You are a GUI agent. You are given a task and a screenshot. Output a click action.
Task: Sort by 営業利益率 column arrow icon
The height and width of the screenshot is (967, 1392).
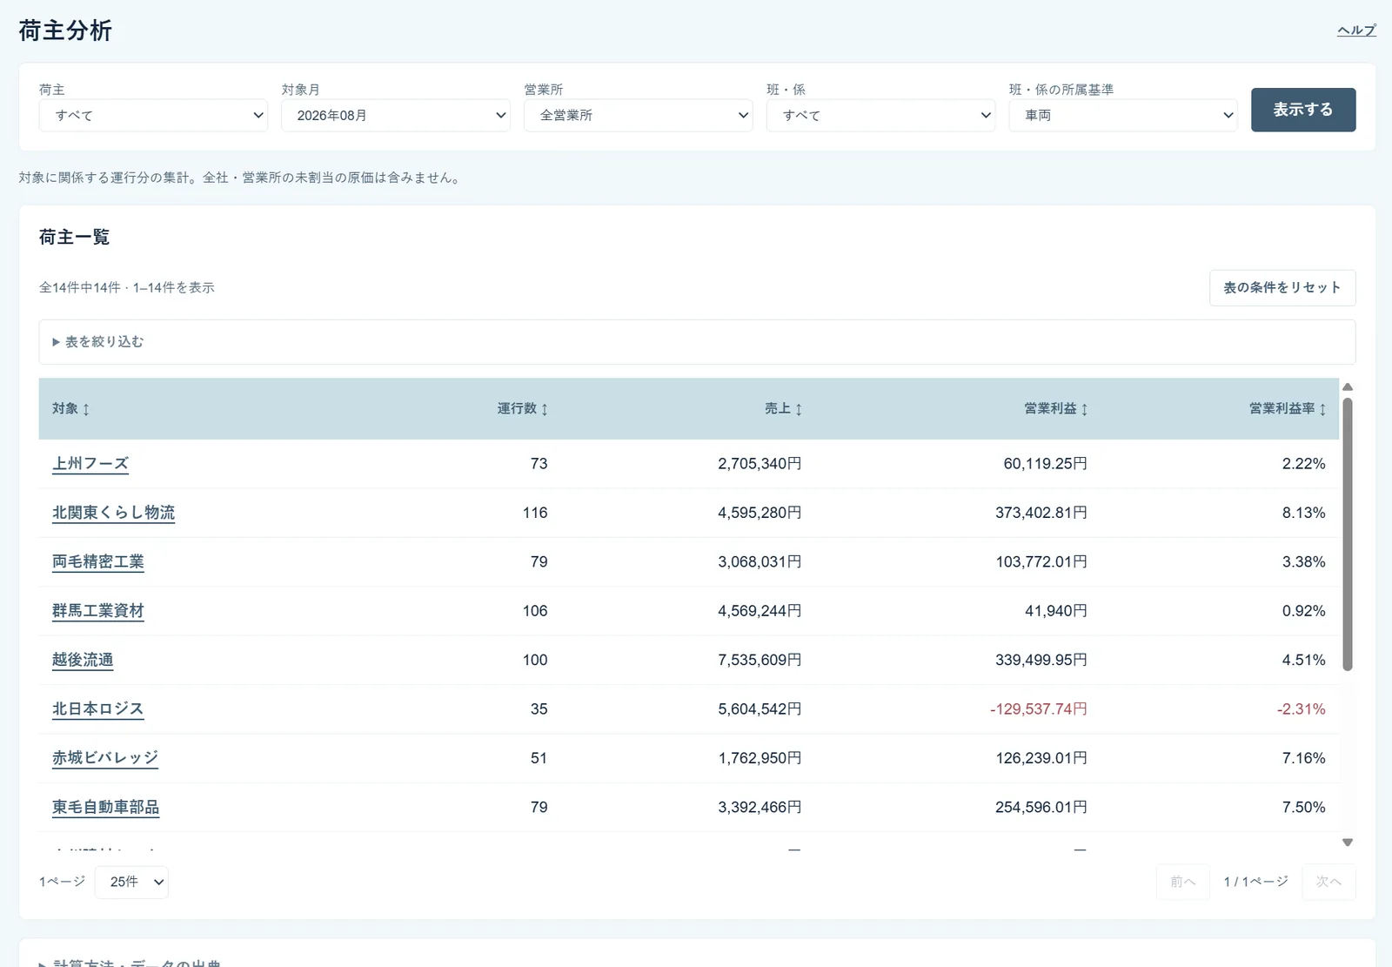(1322, 409)
